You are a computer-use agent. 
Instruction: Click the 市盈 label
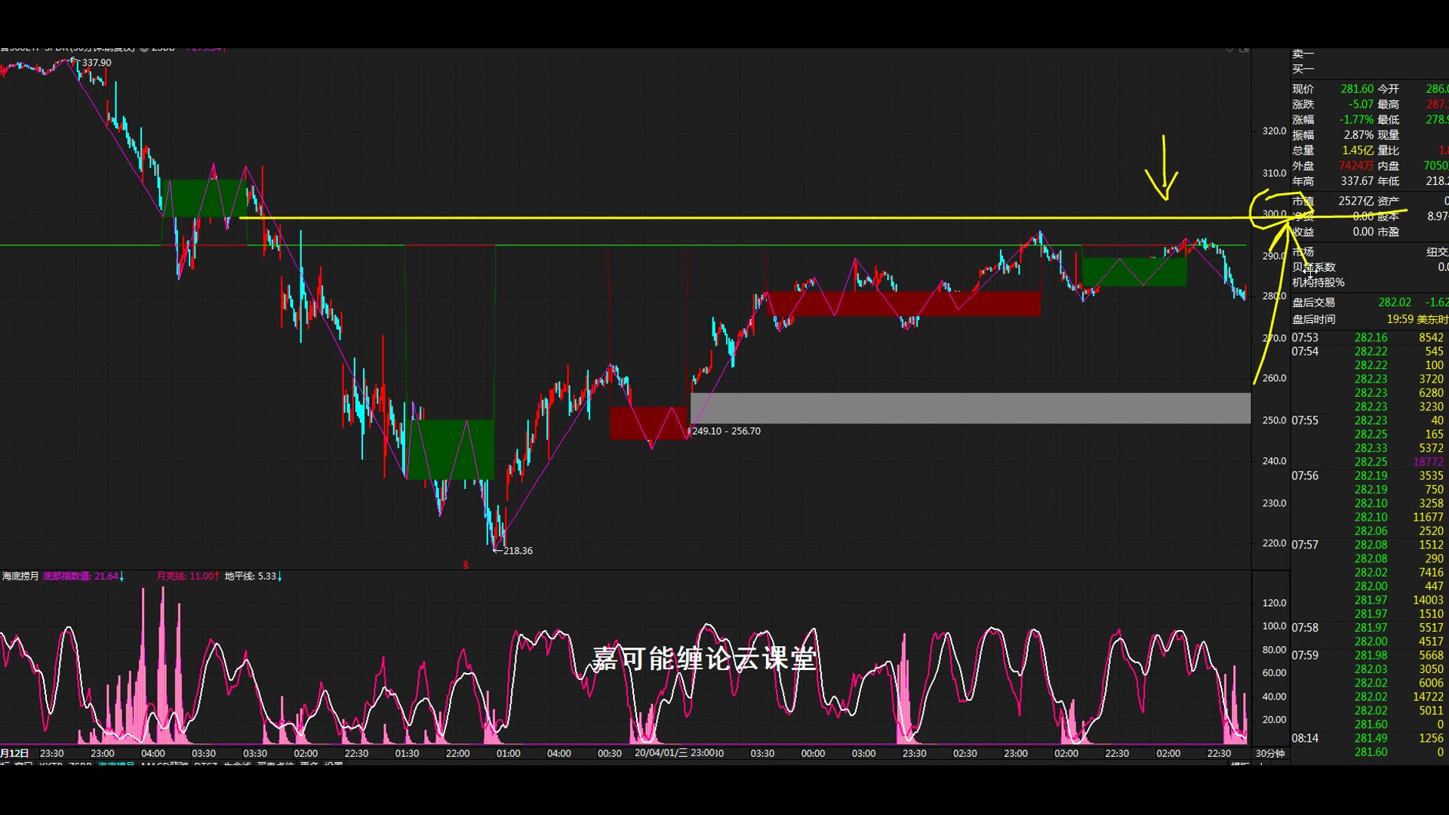click(1389, 232)
